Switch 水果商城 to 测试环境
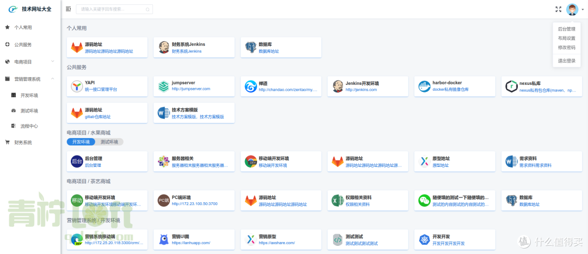The width and height of the screenshot is (588, 254). pyautogui.click(x=109, y=142)
